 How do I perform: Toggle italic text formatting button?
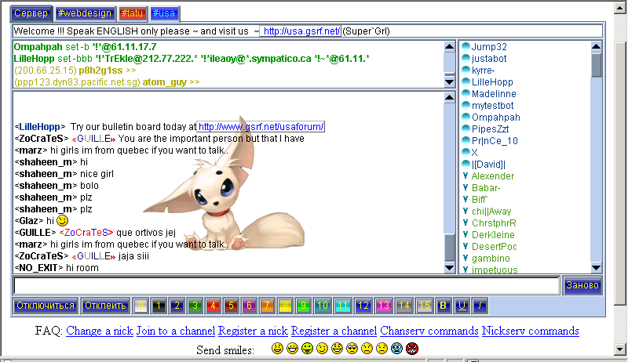[x=480, y=306]
